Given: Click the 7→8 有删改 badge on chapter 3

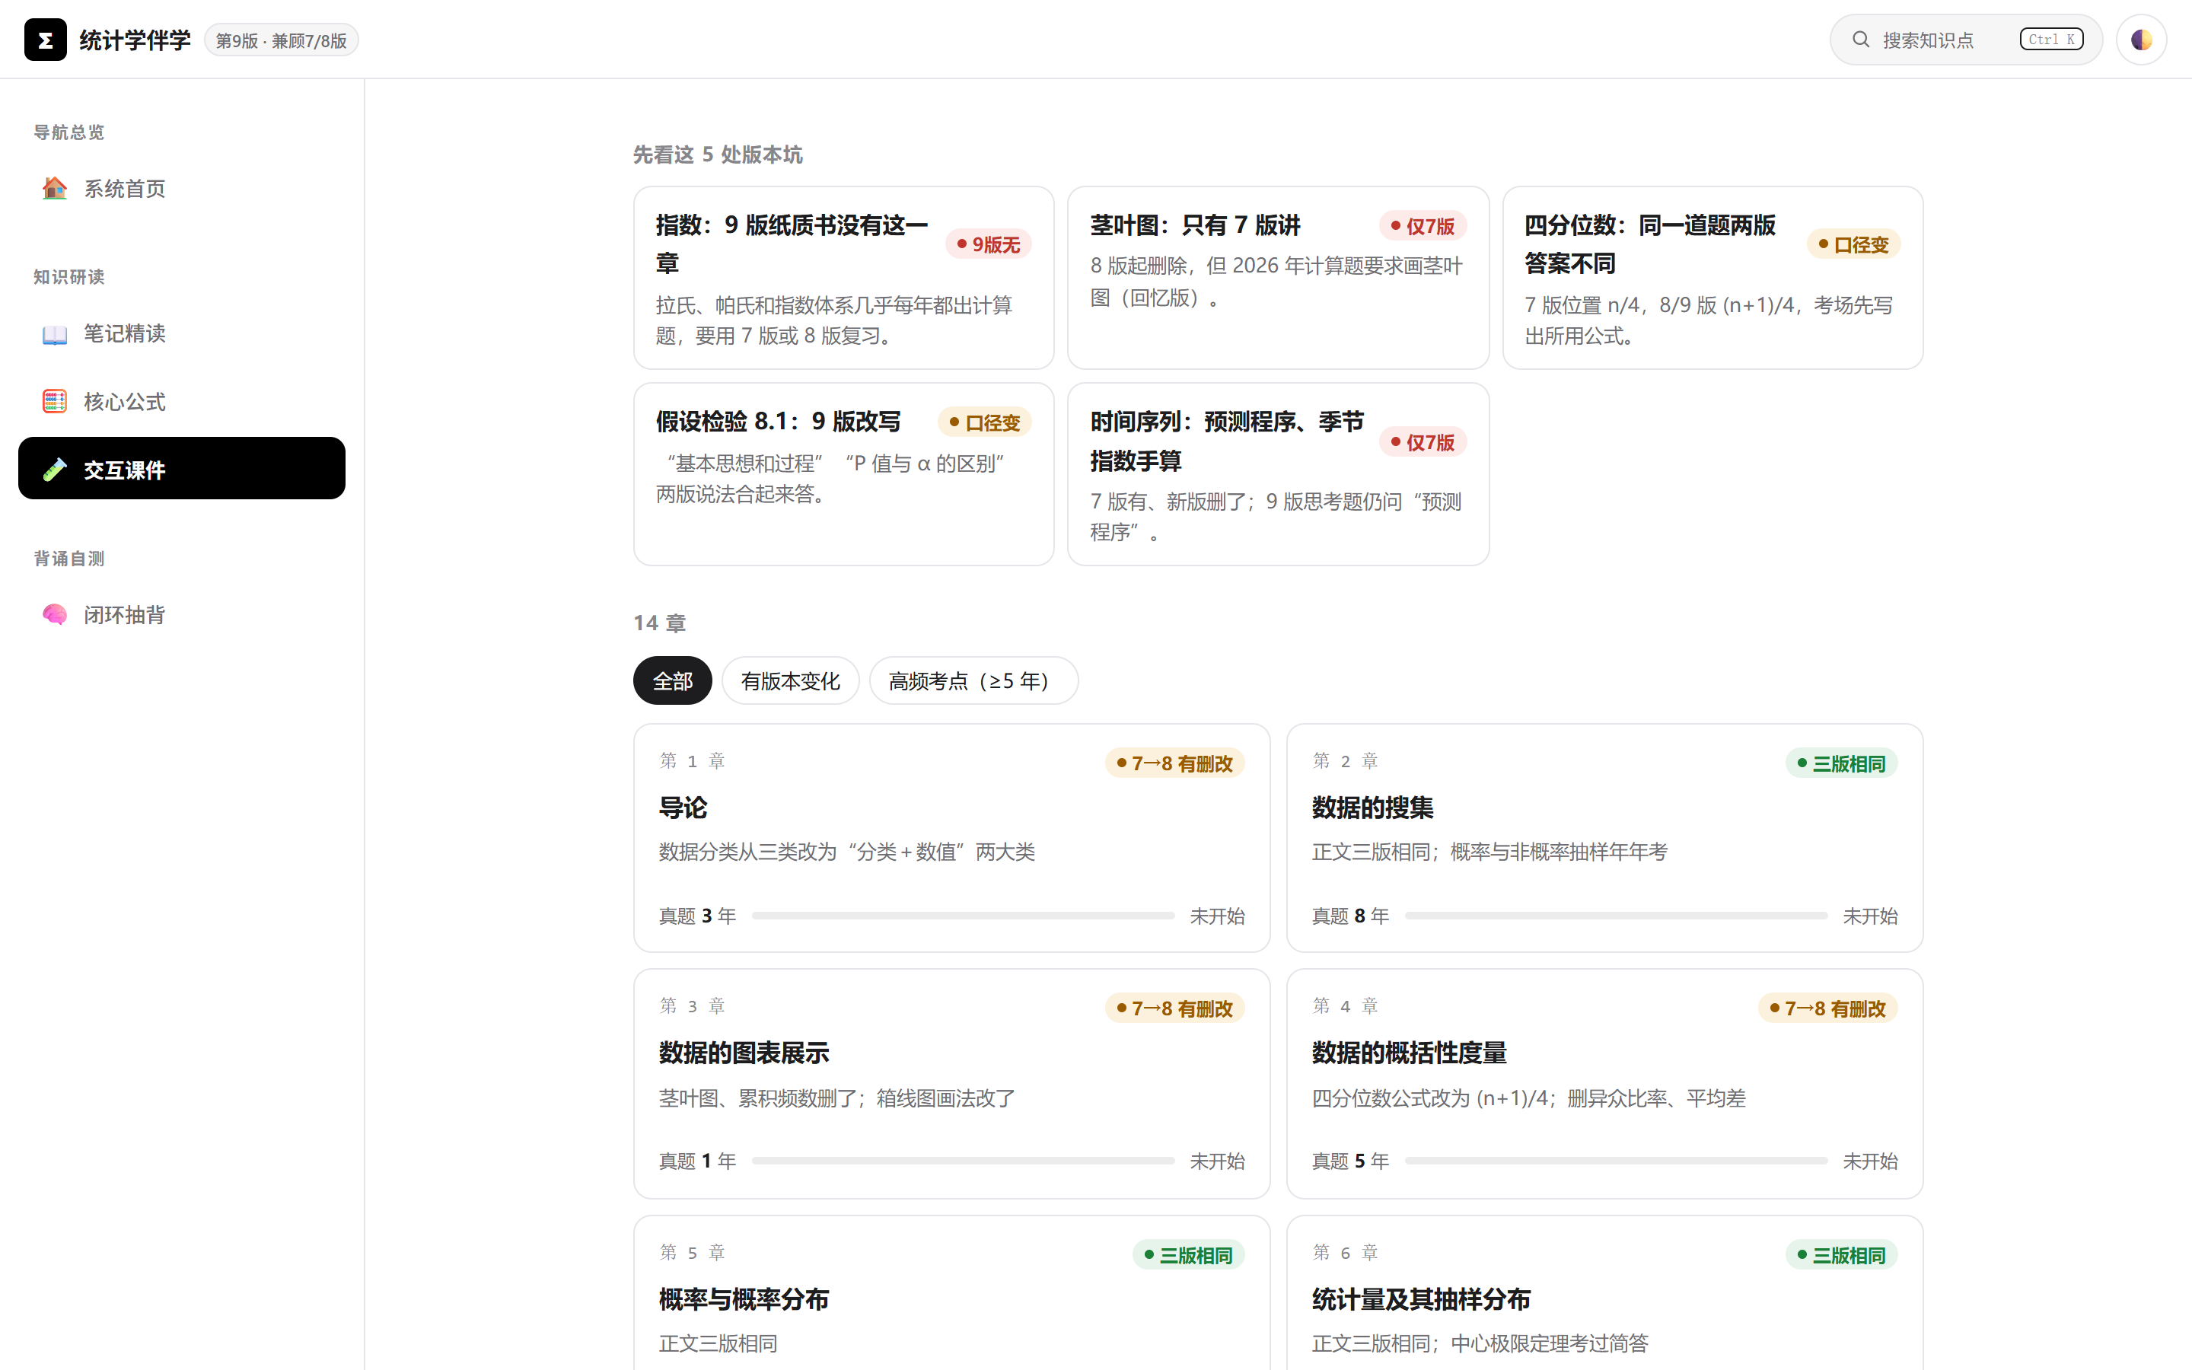Looking at the screenshot, I should click(1175, 1008).
